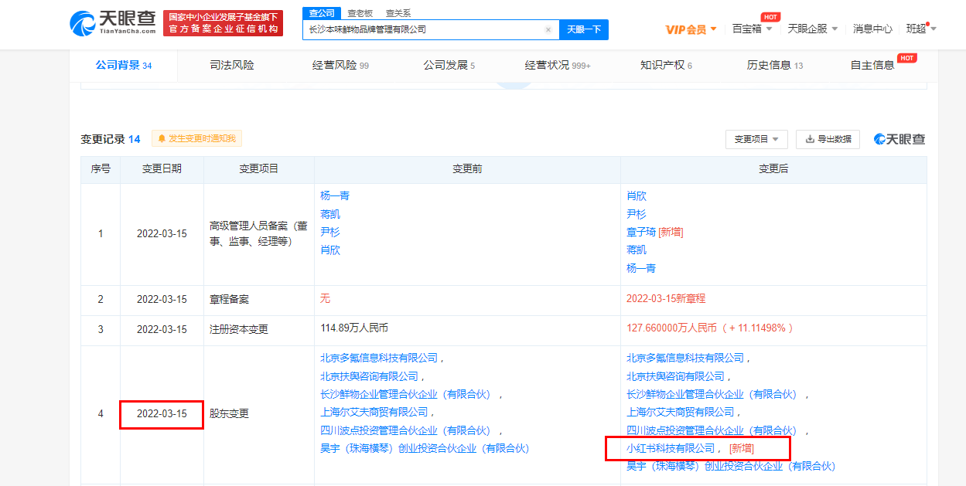Open 北京多氟信息科技有限公司 in 变更前 column
966x486 pixels.
[x=379, y=358]
